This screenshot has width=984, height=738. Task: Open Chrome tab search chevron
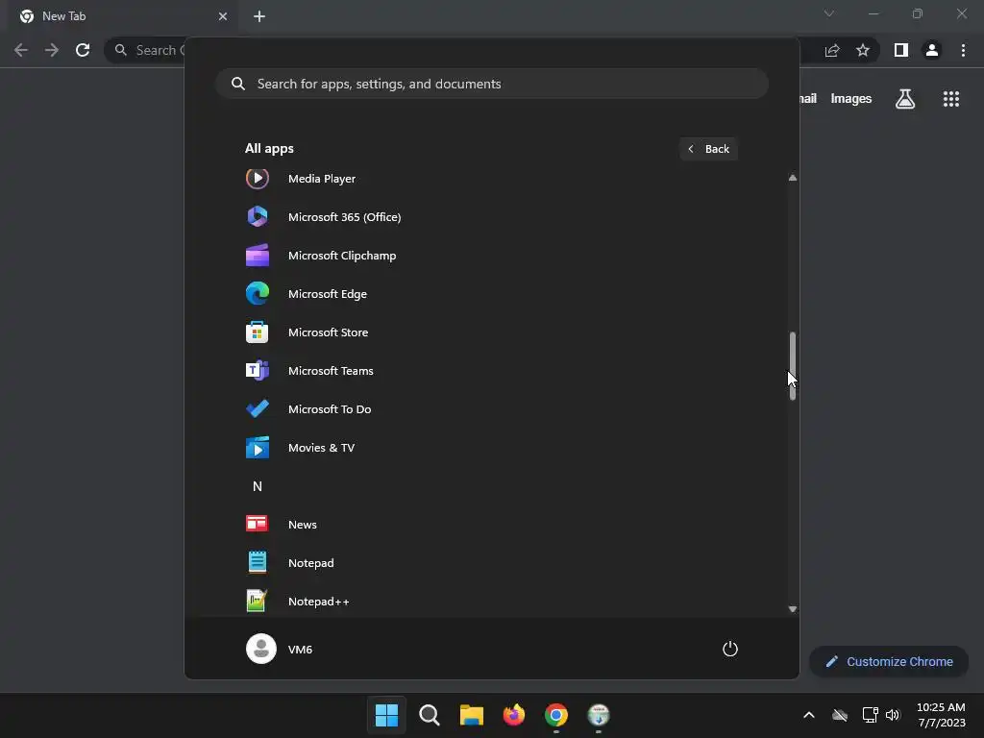click(829, 13)
